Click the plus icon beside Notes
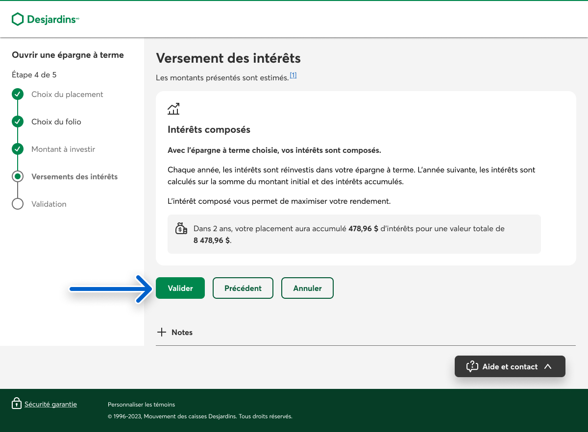This screenshot has width=588, height=432. coord(162,332)
